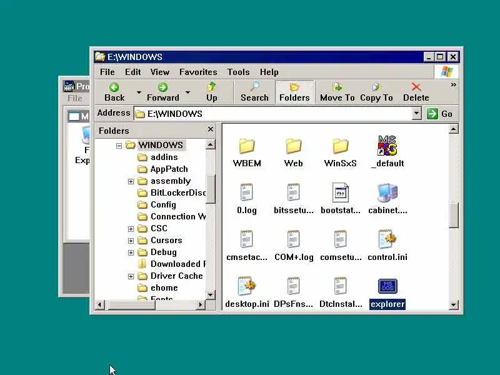Click folder tree scroll-left arrow
The image size is (500, 375).
[x=100, y=305]
